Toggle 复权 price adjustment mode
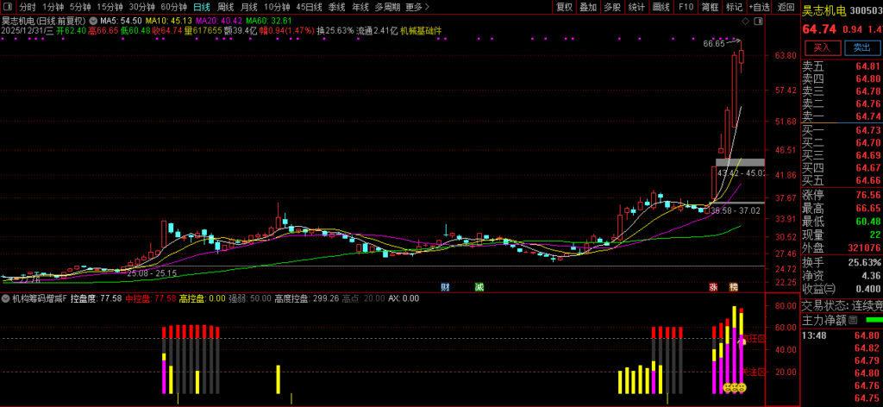 click(564, 7)
